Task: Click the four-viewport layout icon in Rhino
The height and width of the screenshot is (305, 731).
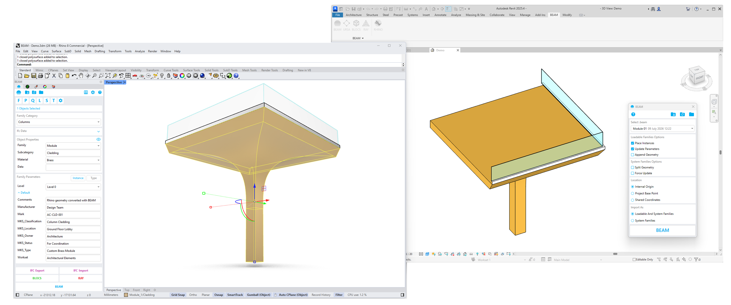Action: coord(128,75)
